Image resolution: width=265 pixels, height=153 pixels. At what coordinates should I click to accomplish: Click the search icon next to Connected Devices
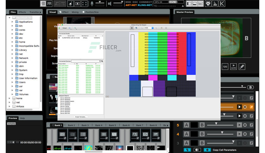[x=102, y=61]
